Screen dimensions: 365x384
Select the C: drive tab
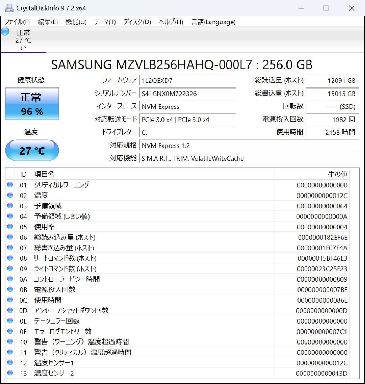(23, 39)
